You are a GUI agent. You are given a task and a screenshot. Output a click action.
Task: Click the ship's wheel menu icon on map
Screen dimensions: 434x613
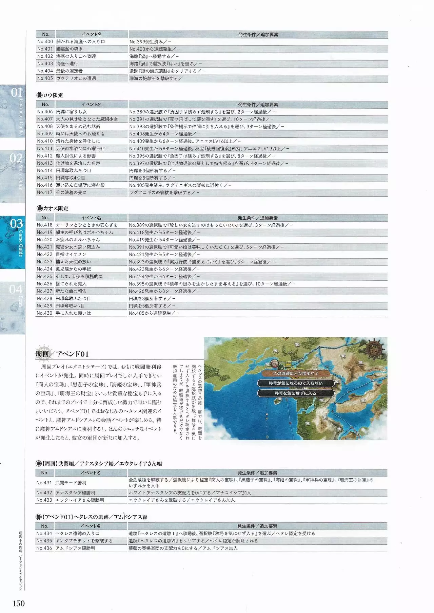(375, 349)
